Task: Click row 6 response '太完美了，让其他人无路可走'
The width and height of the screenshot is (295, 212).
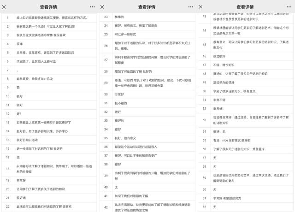Action: click(36, 61)
